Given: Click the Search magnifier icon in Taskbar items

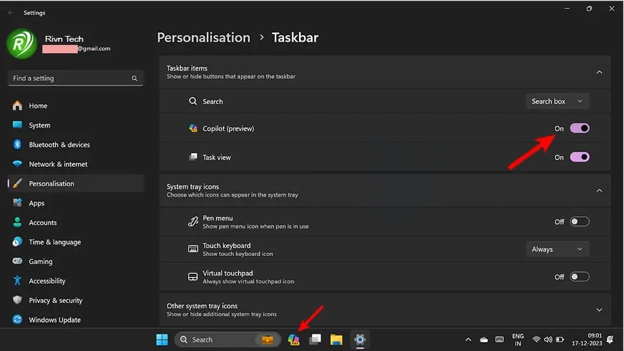Looking at the screenshot, I should coord(193,101).
